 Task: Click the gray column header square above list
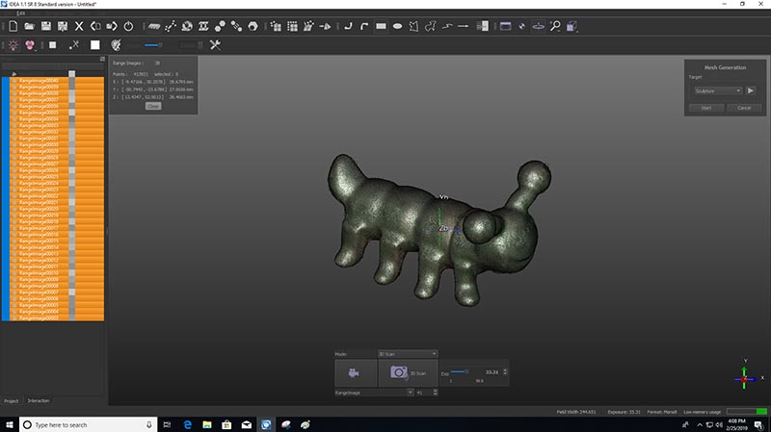71,74
